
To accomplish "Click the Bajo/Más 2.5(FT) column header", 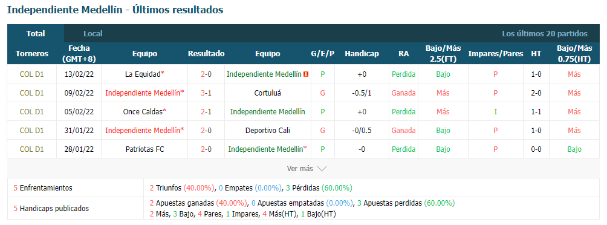I will tap(443, 54).
